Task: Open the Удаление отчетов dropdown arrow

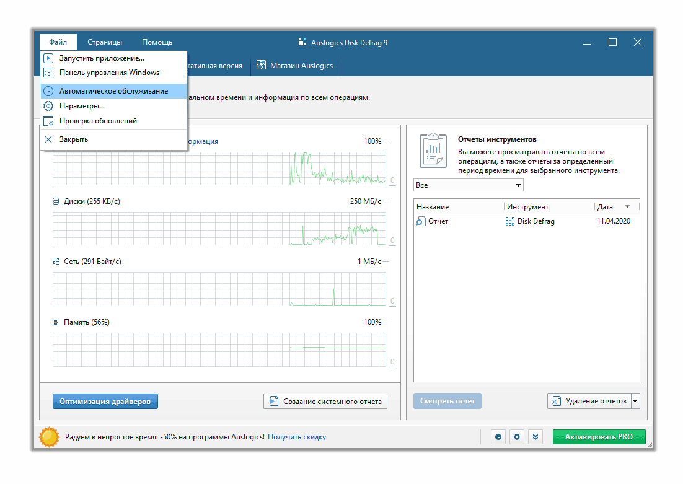Action: click(x=635, y=401)
